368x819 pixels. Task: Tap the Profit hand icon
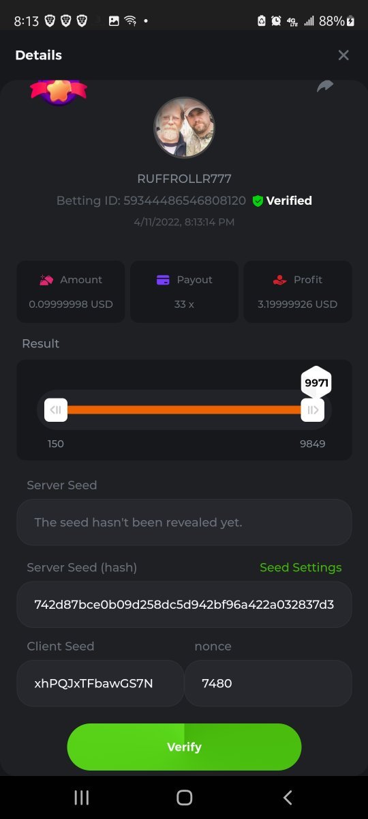(279, 280)
